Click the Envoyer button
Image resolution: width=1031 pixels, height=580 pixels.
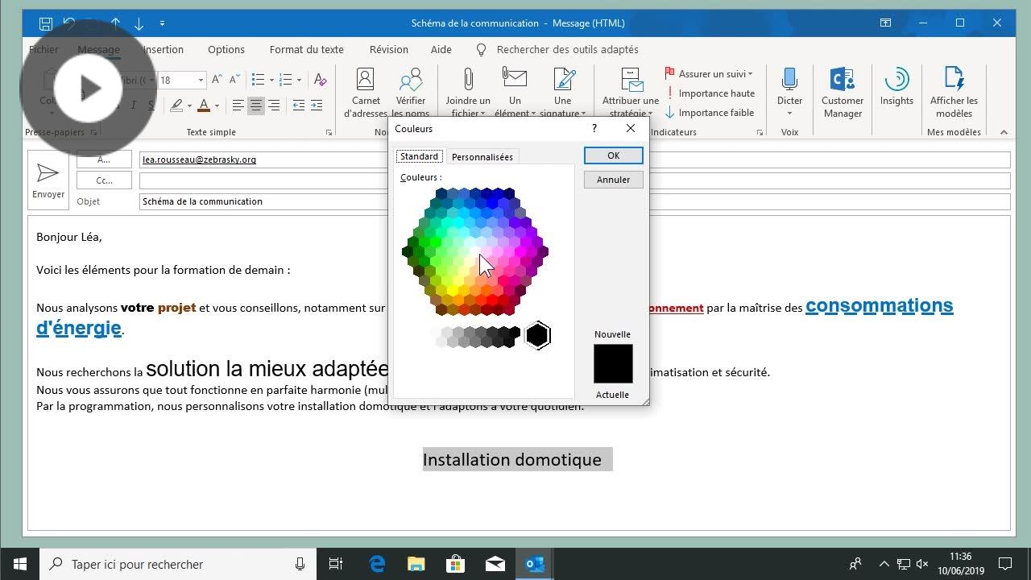[x=48, y=179]
